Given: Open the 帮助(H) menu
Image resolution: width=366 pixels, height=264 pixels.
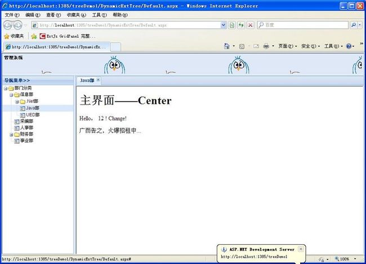Looking at the screenshot, I should pyautogui.click(x=120, y=15).
